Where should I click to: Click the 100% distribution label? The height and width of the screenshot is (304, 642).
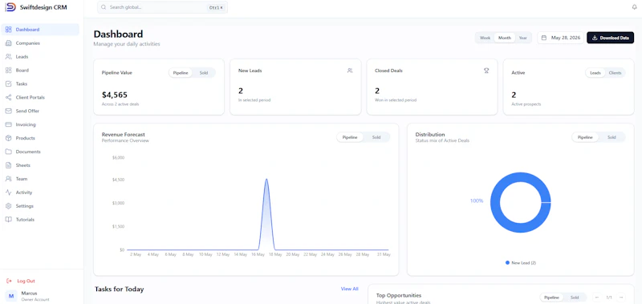(477, 201)
